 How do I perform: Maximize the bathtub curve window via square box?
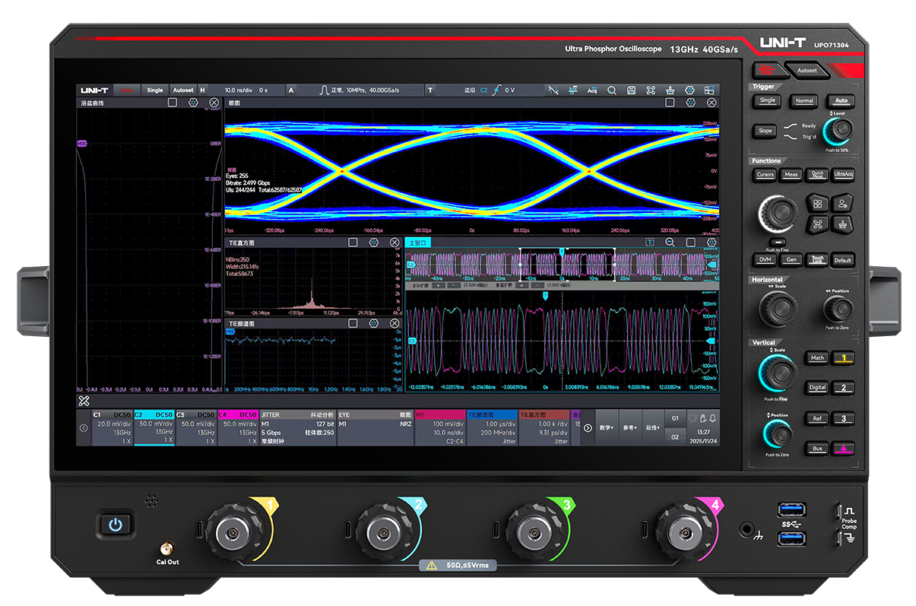(x=173, y=103)
